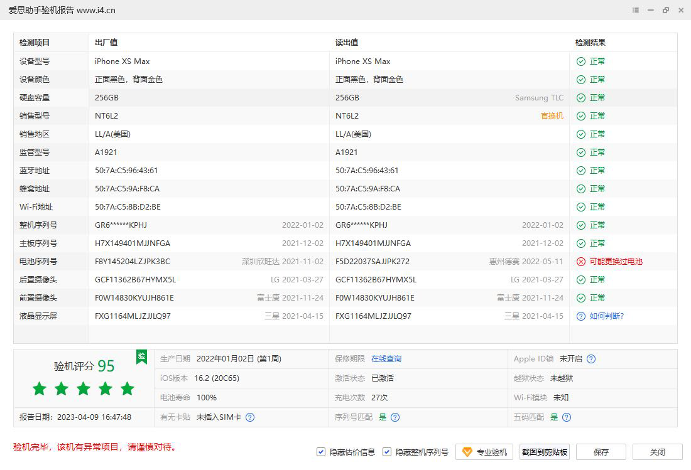
Task: Click the 深圳欣旺达 2021-11-02 factory battery label
Action: pos(283,262)
